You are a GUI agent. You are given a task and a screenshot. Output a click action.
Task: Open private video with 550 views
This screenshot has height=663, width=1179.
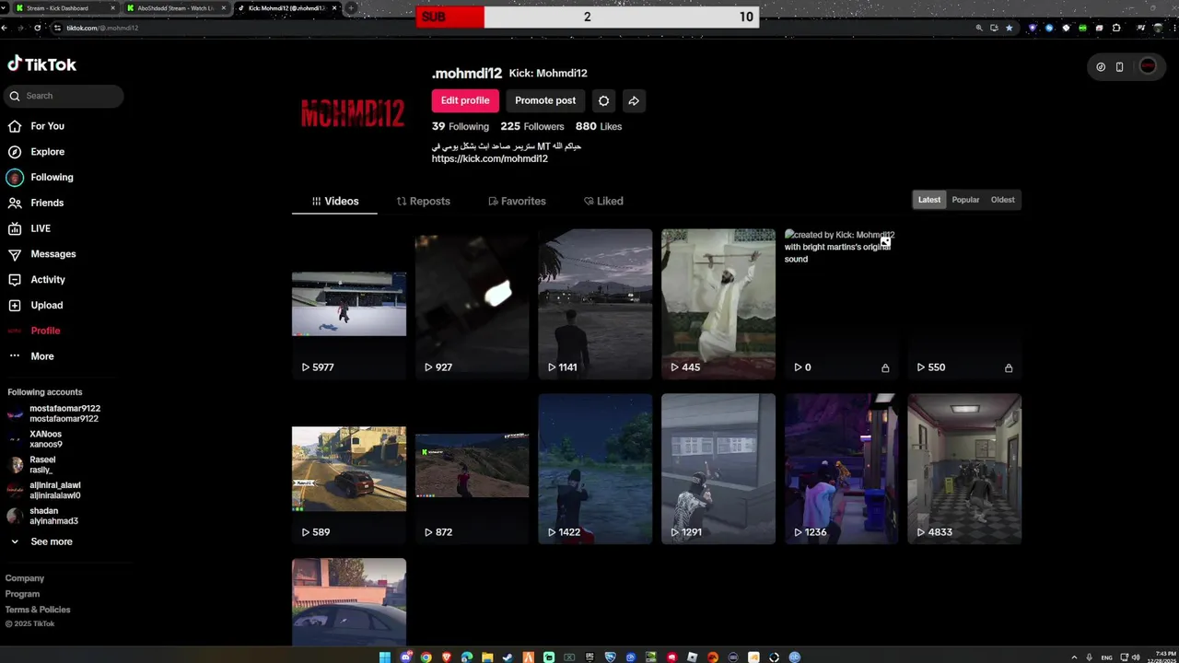click(x=964, y=304)
